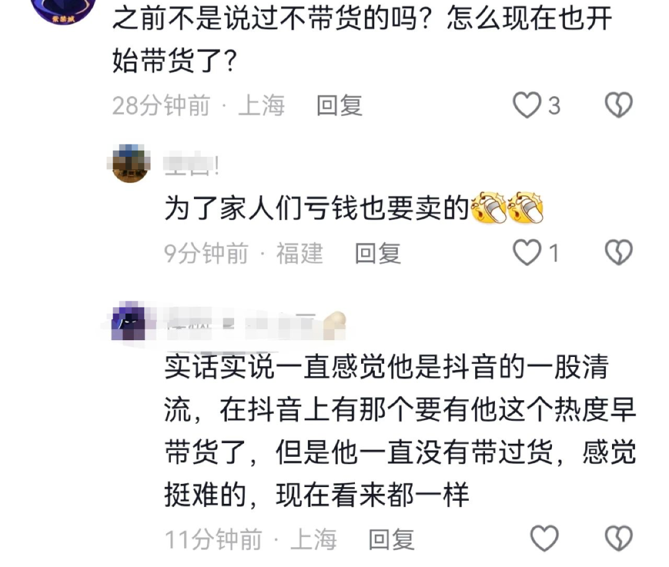Open the dark purple avatar profile

pos(129,320)
